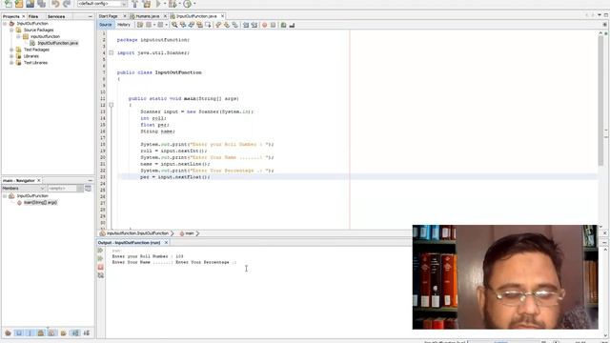Viewport: 610px width, 343px height.
Task: Click the Undo arrow in main toolbar
Action: 55,4
